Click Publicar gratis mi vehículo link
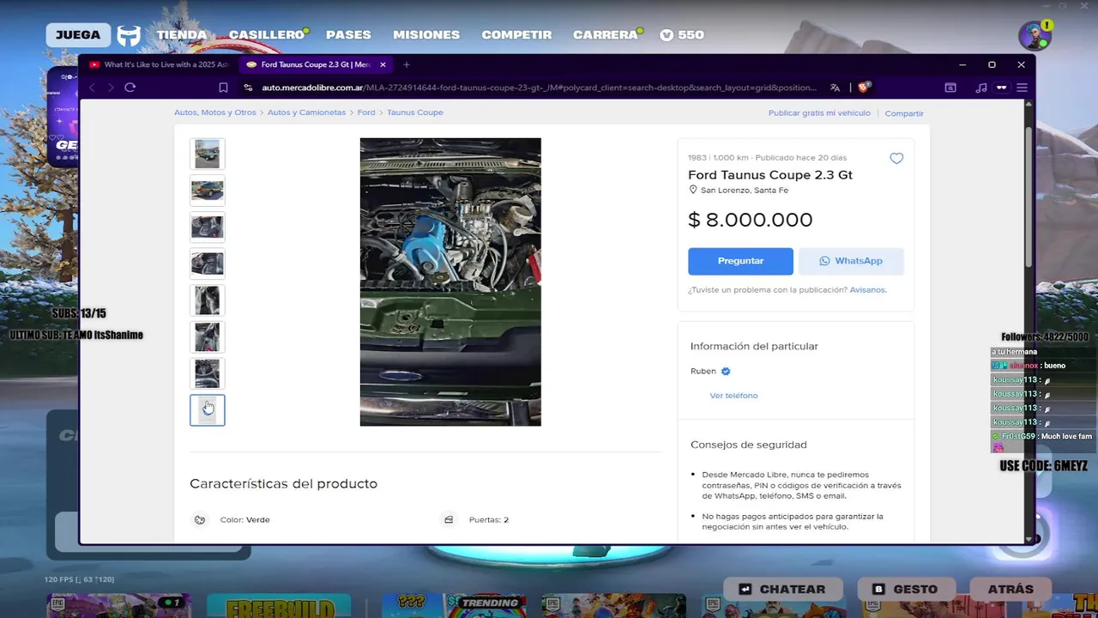The image size is (1098, 618). pyautogui.click(x=819, y=113)
